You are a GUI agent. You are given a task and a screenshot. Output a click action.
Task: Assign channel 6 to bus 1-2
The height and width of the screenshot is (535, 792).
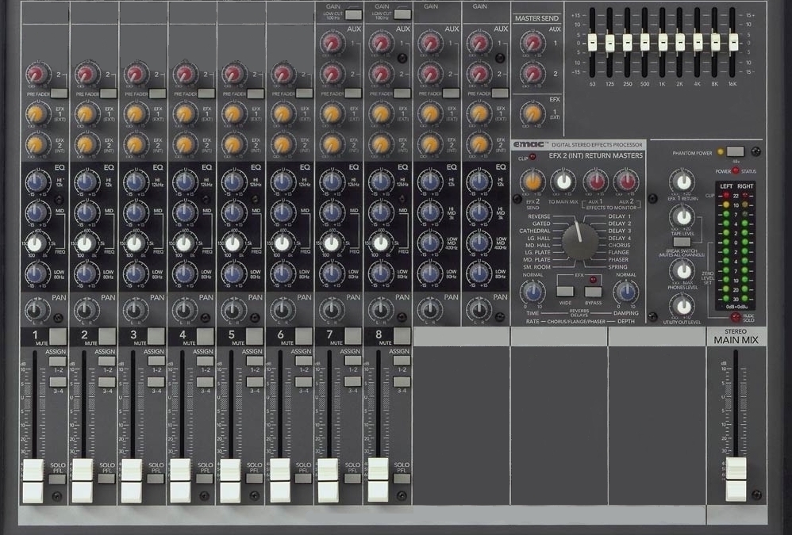(x=302, y=361)
